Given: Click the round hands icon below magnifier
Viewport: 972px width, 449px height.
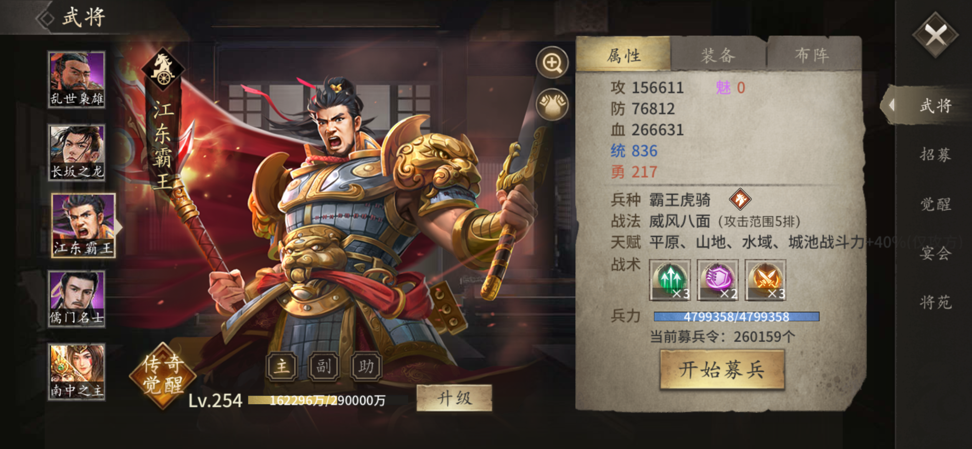Looking at the screenshot, I should 552,104.
